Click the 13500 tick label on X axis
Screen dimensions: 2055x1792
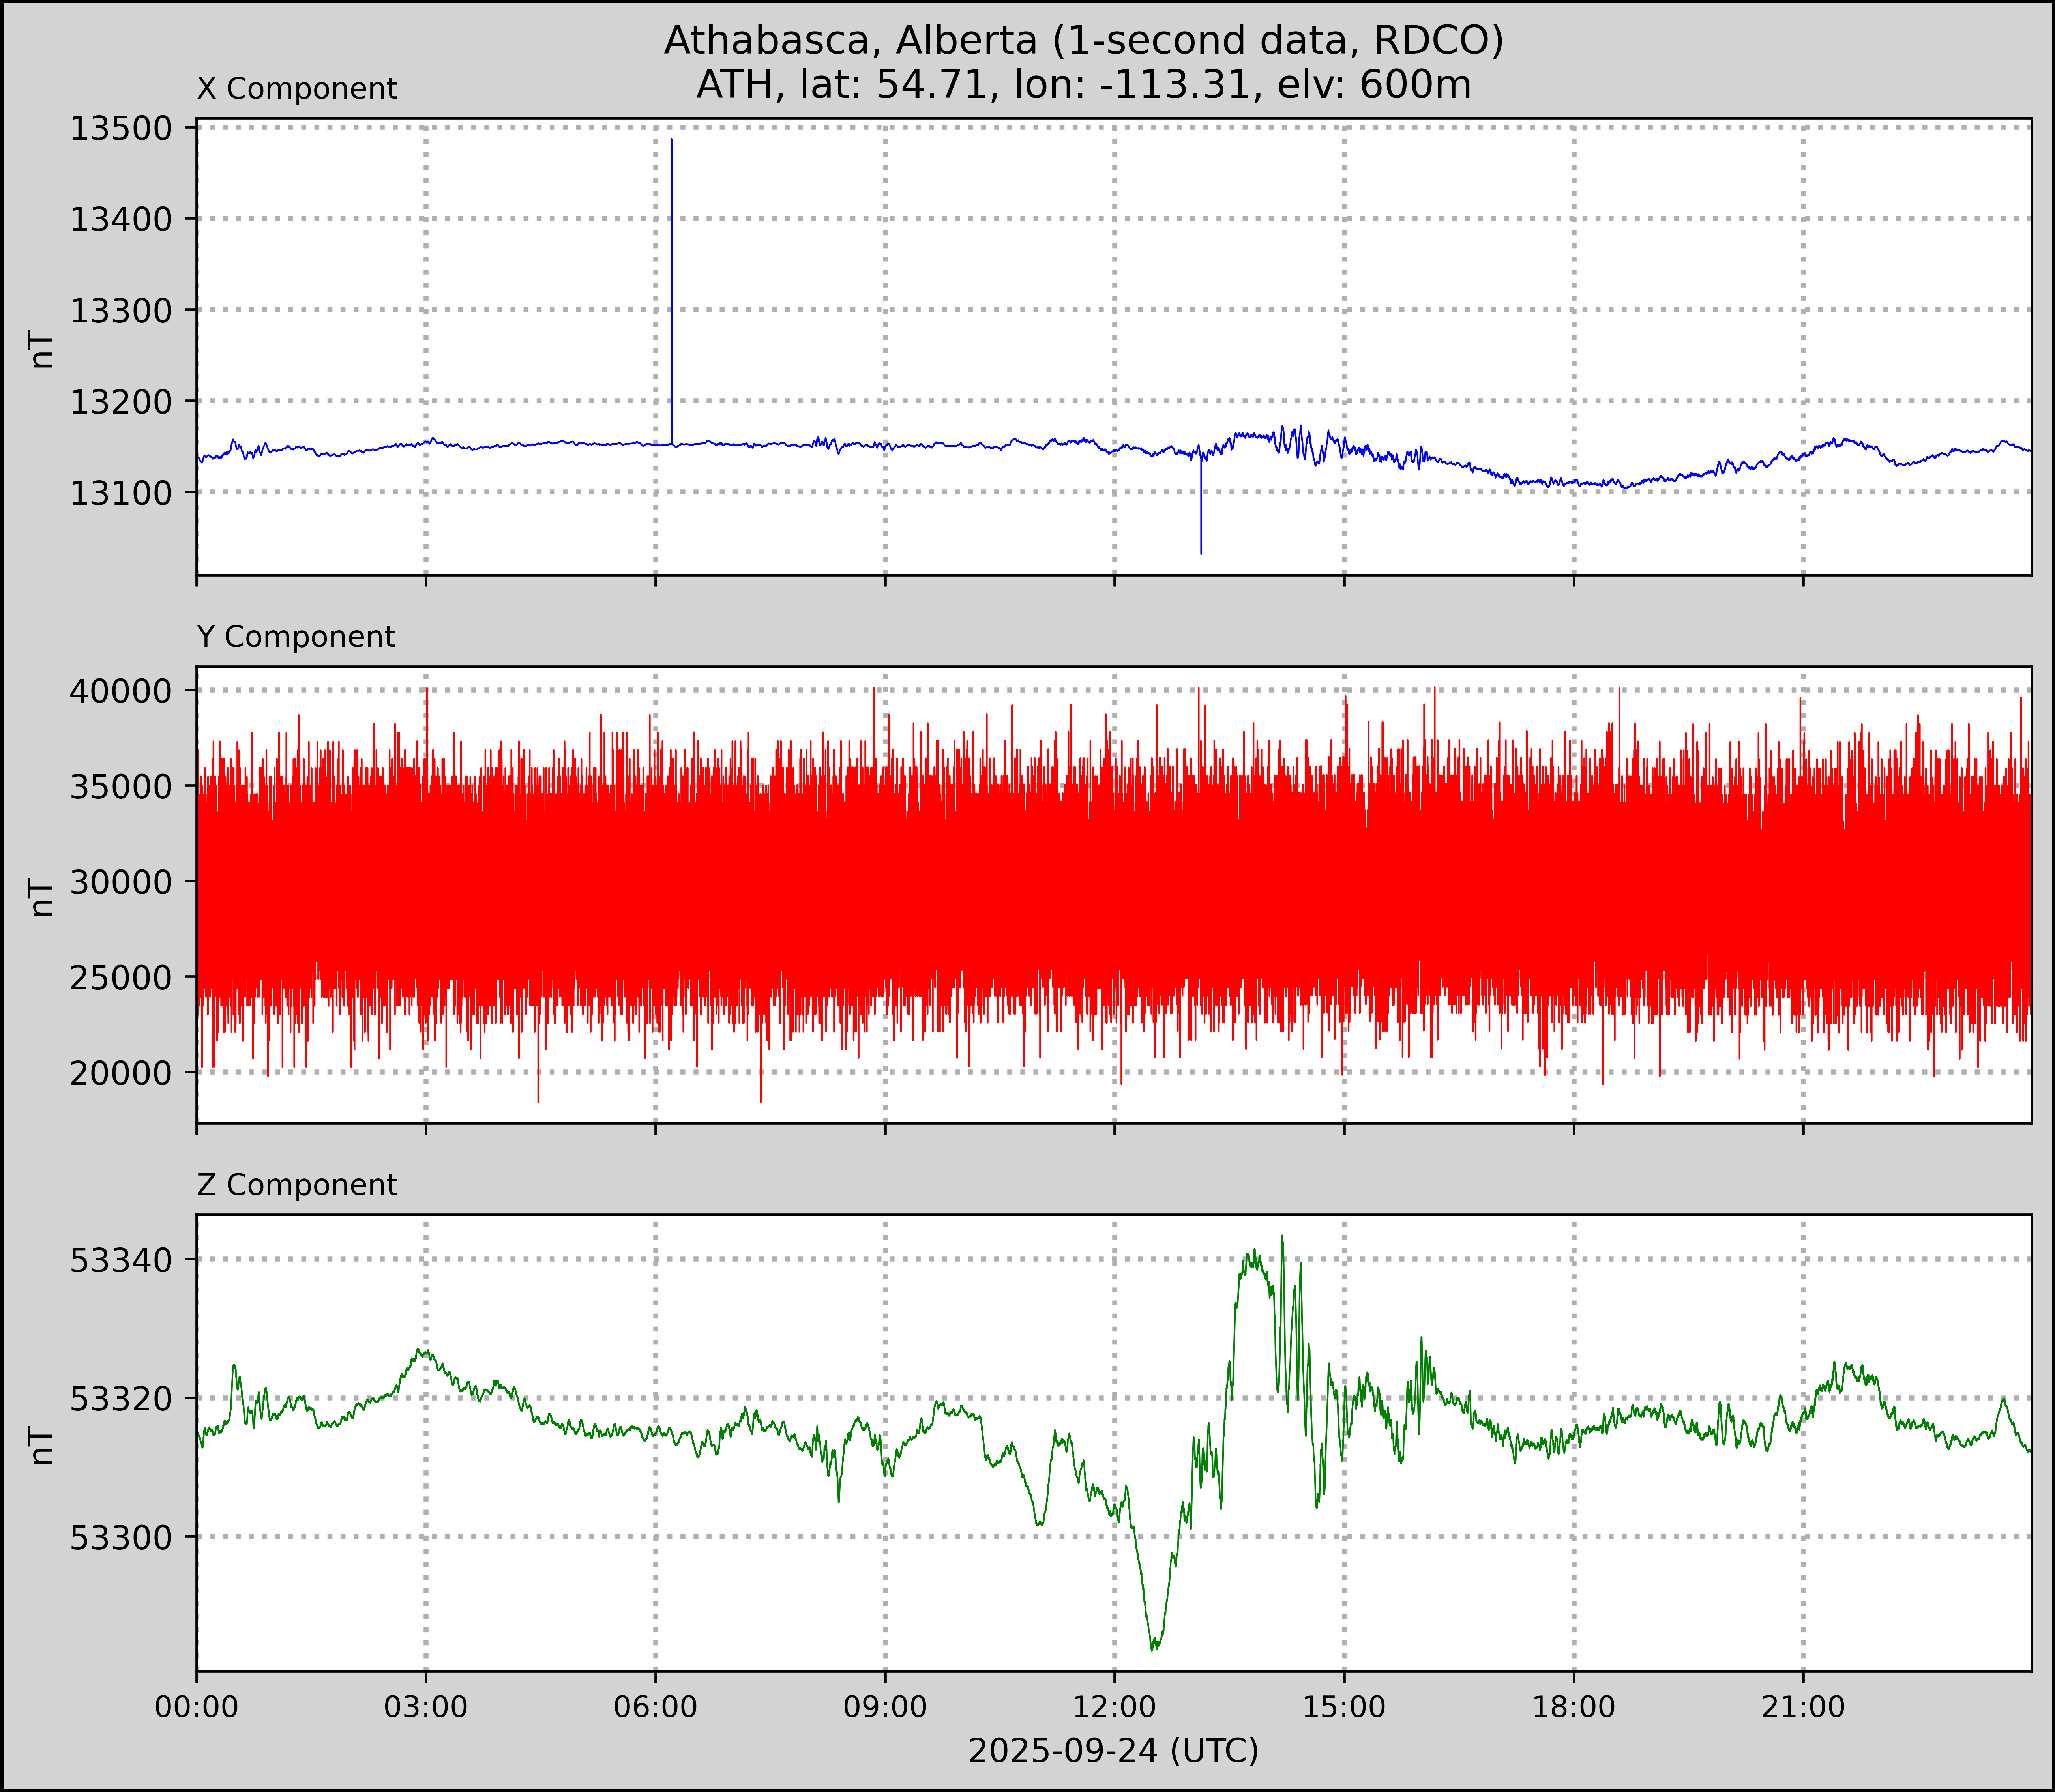[x=120, y=129]
